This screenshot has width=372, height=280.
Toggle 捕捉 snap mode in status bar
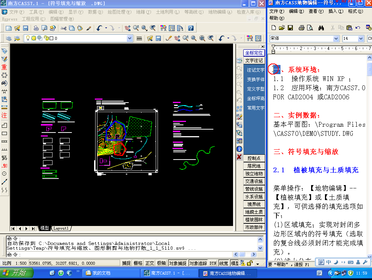(126, 263)
